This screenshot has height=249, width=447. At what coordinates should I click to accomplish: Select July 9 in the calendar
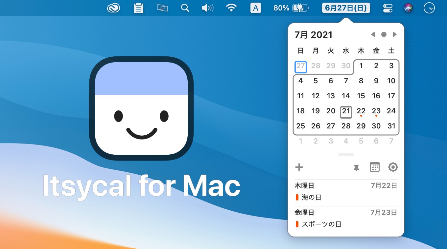(x=376, y=81)
